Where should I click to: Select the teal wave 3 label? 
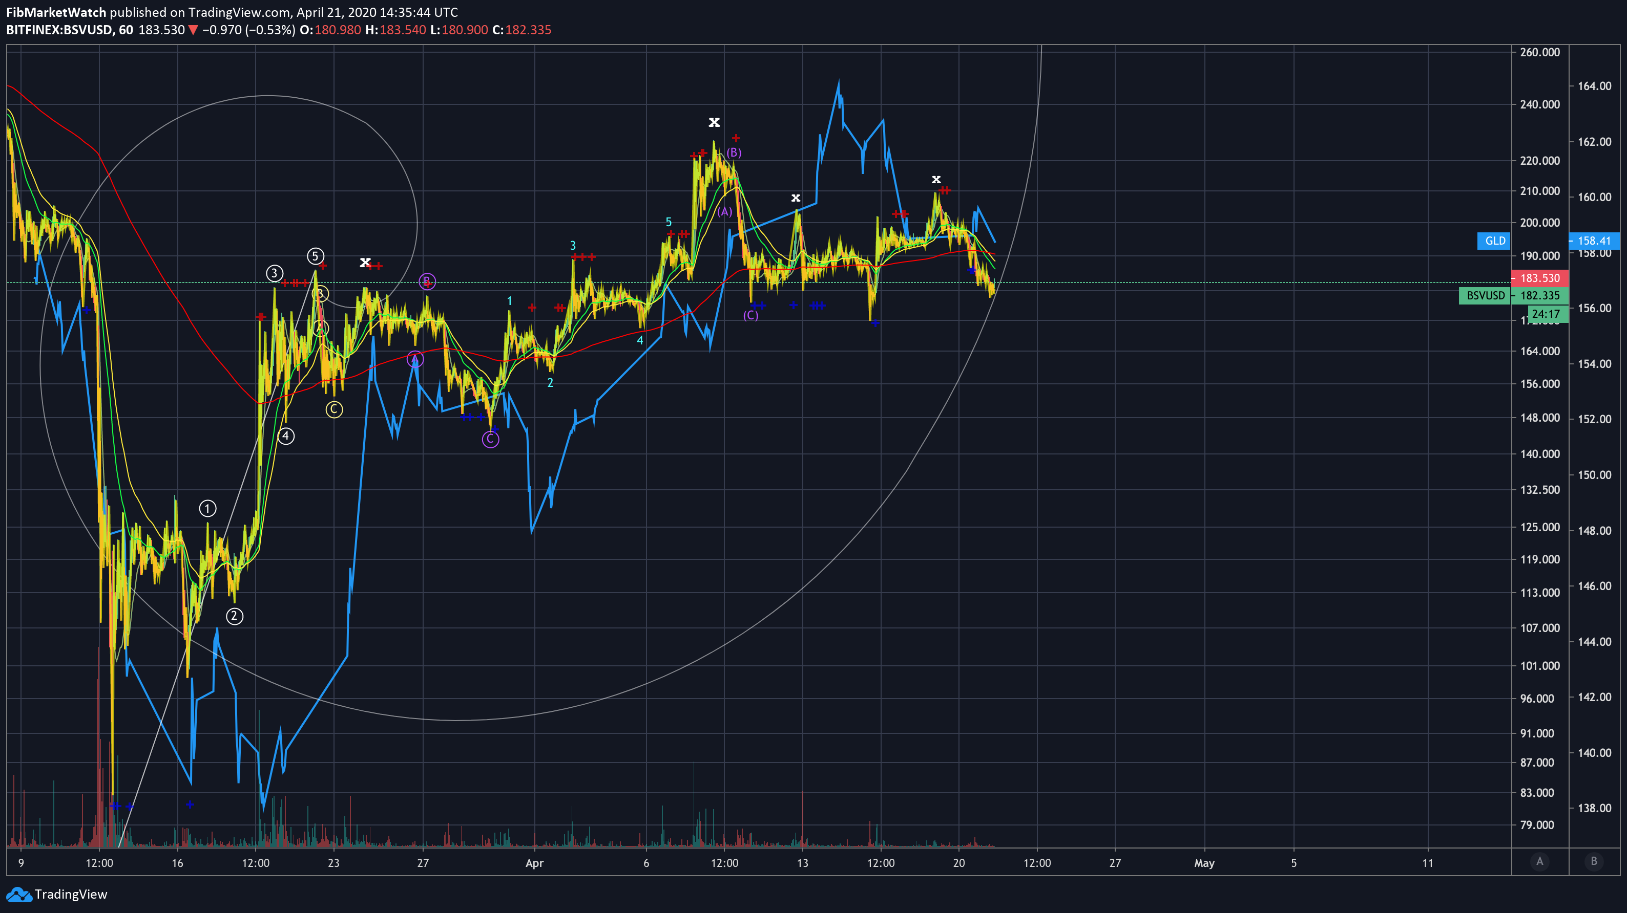click(573, 246)
